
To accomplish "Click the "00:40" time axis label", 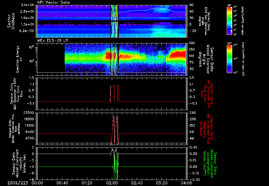I will pyautogui.click(x=62, y=183).
